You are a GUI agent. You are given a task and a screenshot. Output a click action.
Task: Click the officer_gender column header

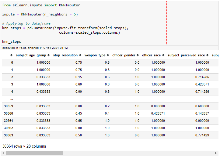(x=124, y=55)
